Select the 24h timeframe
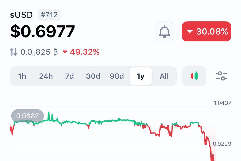241x161 pixels. click(x=46, y=76)
